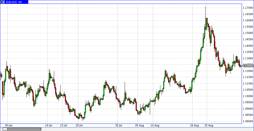Screen dimensions: 254x131
Task: Click the 1.11500 price axis label
Action: [x=248, y=77]
